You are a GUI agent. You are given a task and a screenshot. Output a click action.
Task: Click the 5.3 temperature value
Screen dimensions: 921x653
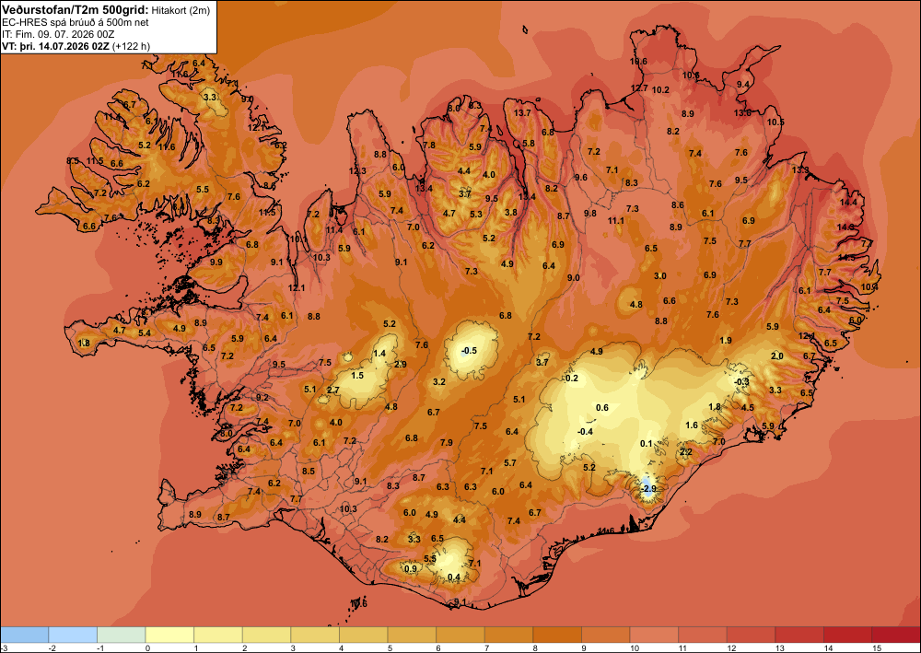click(x=476, y=215)
